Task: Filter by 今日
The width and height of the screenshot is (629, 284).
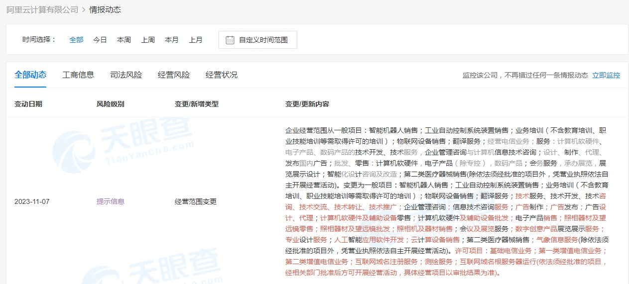Action: click(x=100, y=40)
